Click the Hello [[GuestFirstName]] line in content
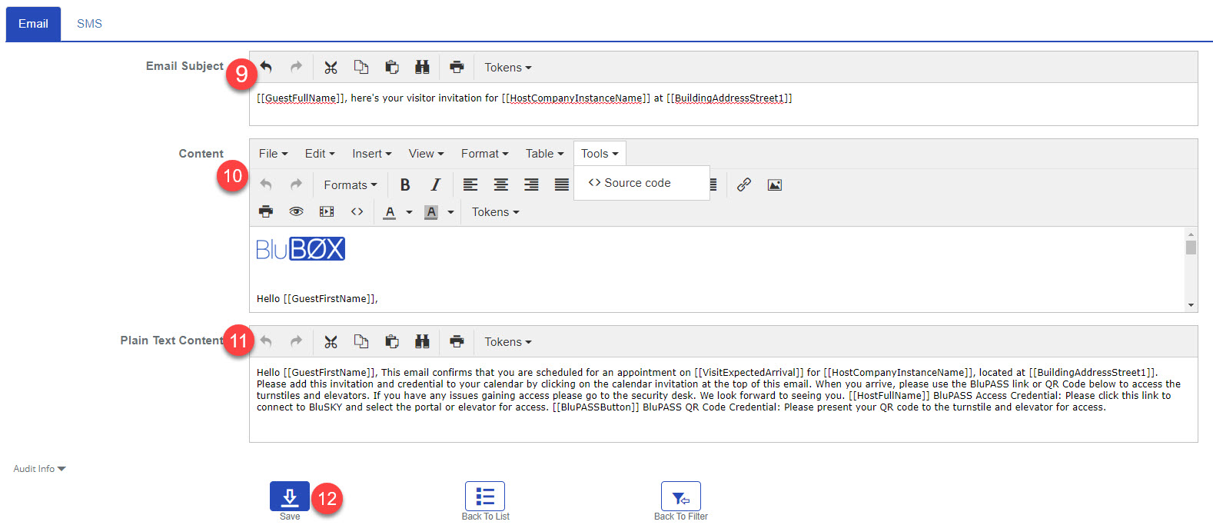Image resolution: width=1213 pixels, height=525 pixels. point(317,299)
